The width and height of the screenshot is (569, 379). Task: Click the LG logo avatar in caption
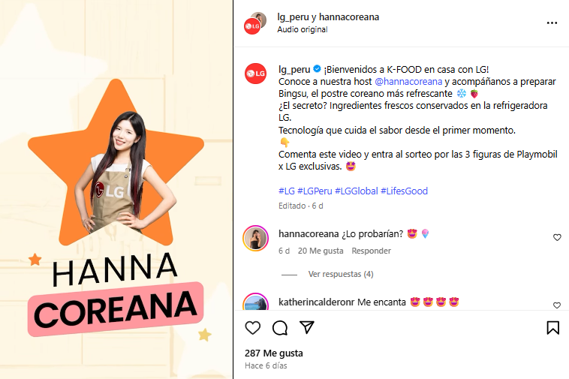pyautogui.click(x=255, y=74)
